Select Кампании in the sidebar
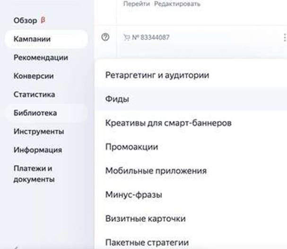287x249 pixels. coord(32,39)
